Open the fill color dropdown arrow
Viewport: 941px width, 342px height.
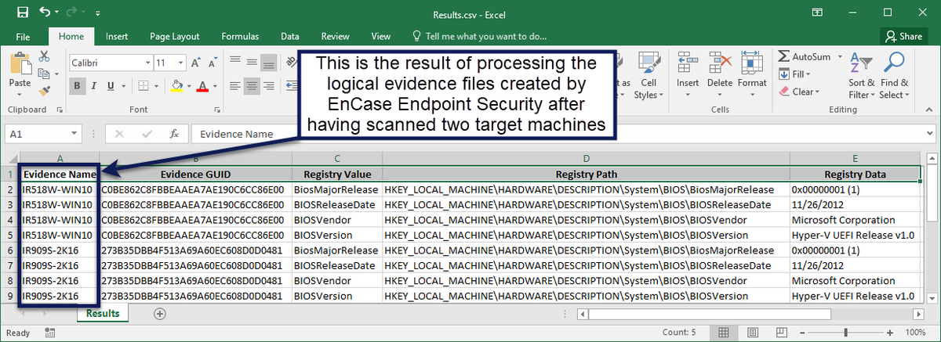pos(189,85)
